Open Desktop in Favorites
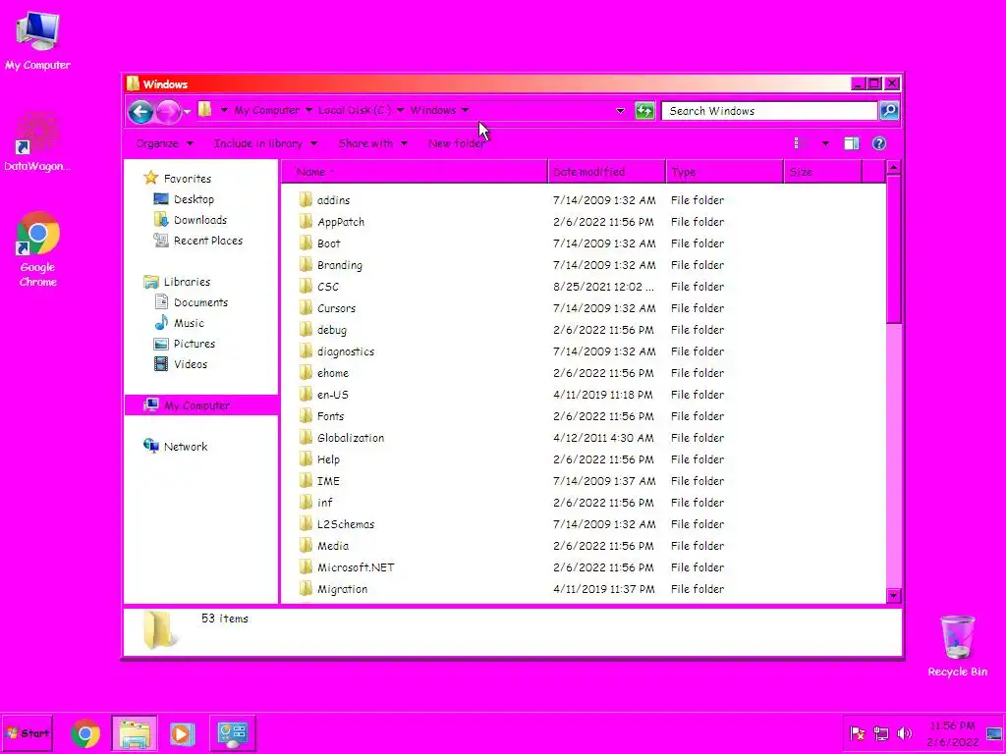The image size is (1006, 754). pyautogui.click(x=194, y=199)
